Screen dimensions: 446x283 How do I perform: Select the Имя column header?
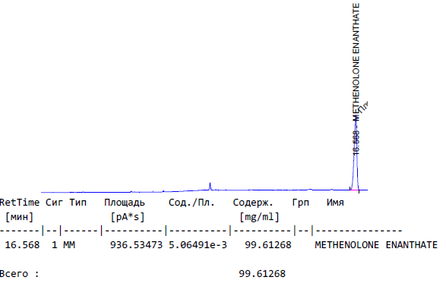click(335, 203)
